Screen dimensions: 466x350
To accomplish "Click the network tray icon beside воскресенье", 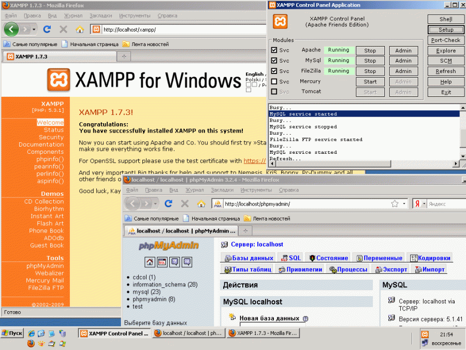I will 425,343.
